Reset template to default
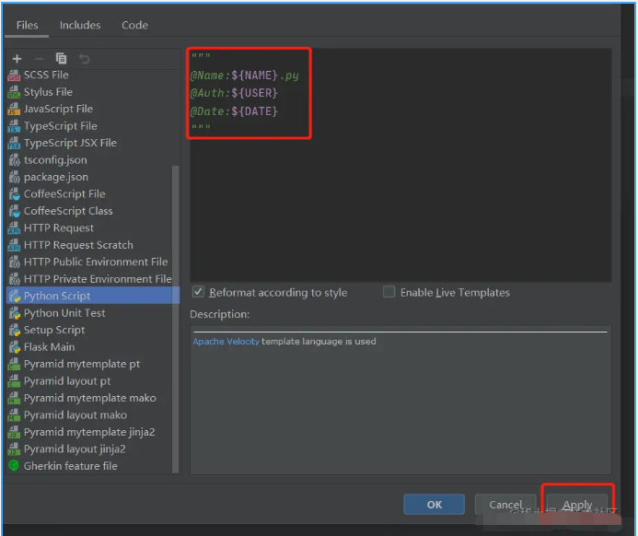The height and width of the screenshot is (536, 638). click(84, 59)
